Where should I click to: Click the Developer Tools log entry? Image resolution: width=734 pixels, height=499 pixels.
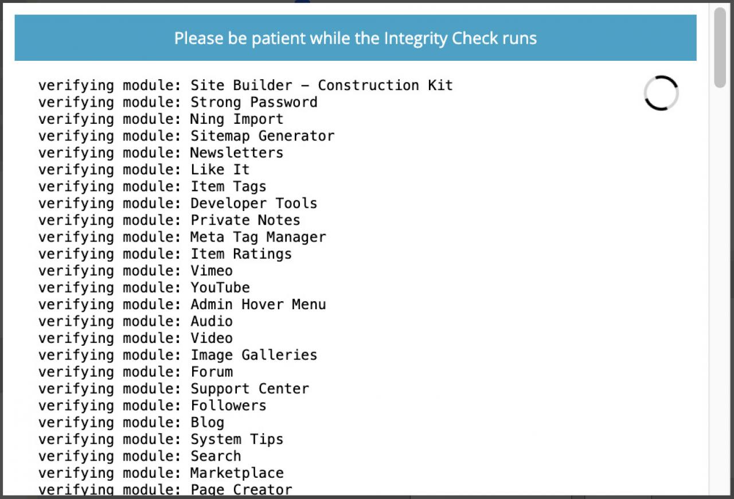click(x=178, y=204)
